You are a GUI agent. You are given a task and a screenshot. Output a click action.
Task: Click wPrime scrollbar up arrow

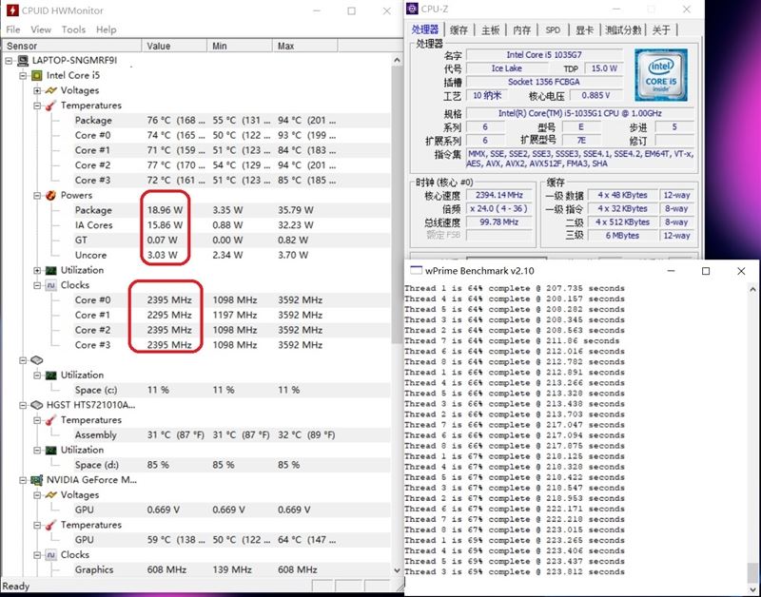[x=752, y=290]
